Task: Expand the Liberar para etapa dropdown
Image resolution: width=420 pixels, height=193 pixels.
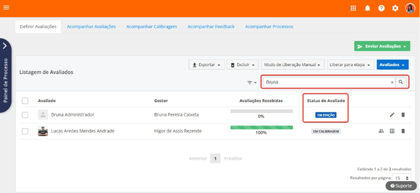Action: pyautogui.click(x=350, y=65)
